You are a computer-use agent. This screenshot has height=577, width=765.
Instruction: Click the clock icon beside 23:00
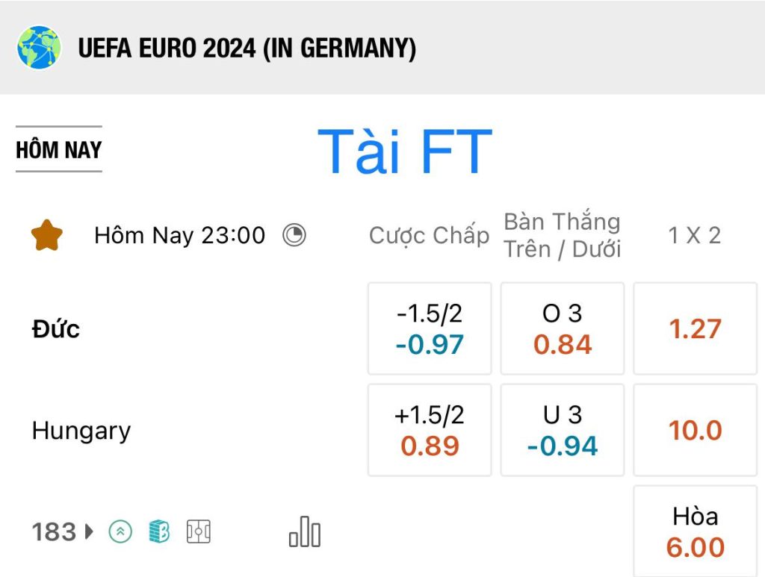294,235
